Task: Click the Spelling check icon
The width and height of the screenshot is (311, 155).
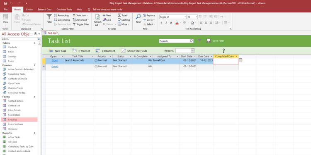Action: (x=119, y=20)
